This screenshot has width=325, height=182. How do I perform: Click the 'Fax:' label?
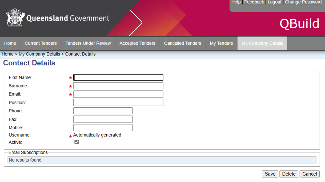13,119
